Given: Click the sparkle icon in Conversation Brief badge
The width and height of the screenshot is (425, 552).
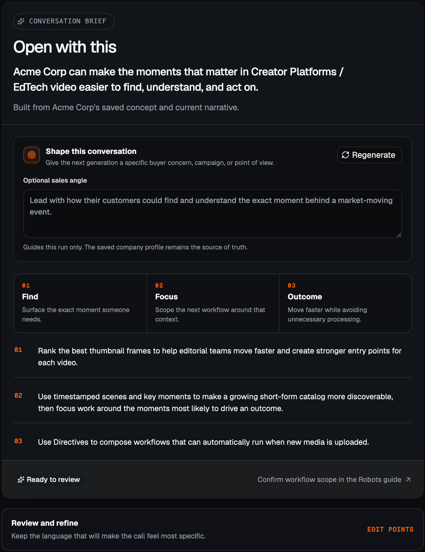Looking at the screenshot, I should (x=21, y=21).
